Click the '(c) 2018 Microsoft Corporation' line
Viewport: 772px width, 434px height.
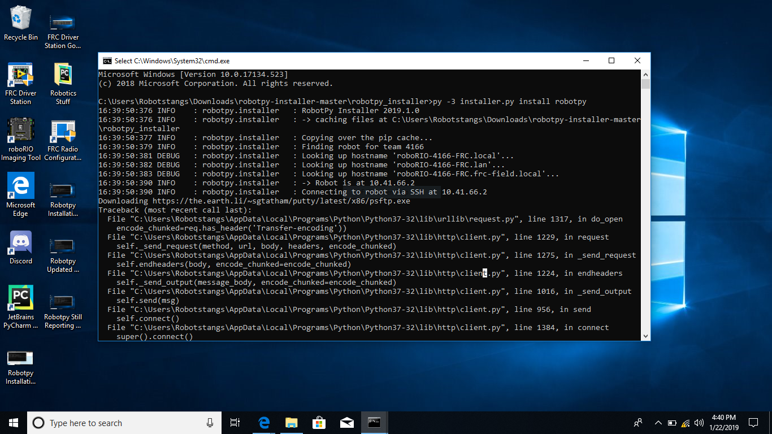(x=216, y=84)
